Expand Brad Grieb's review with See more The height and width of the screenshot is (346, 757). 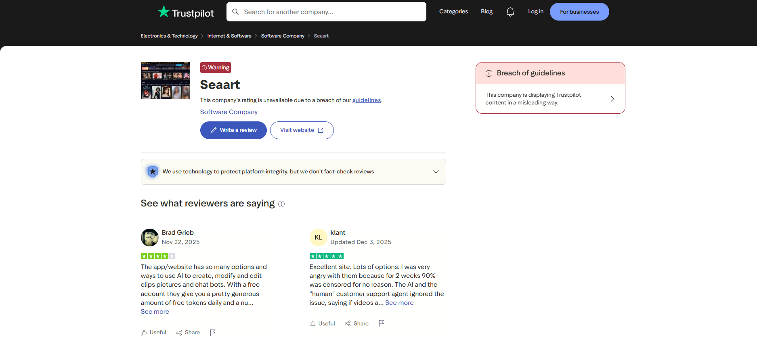(x=155, y=312)
